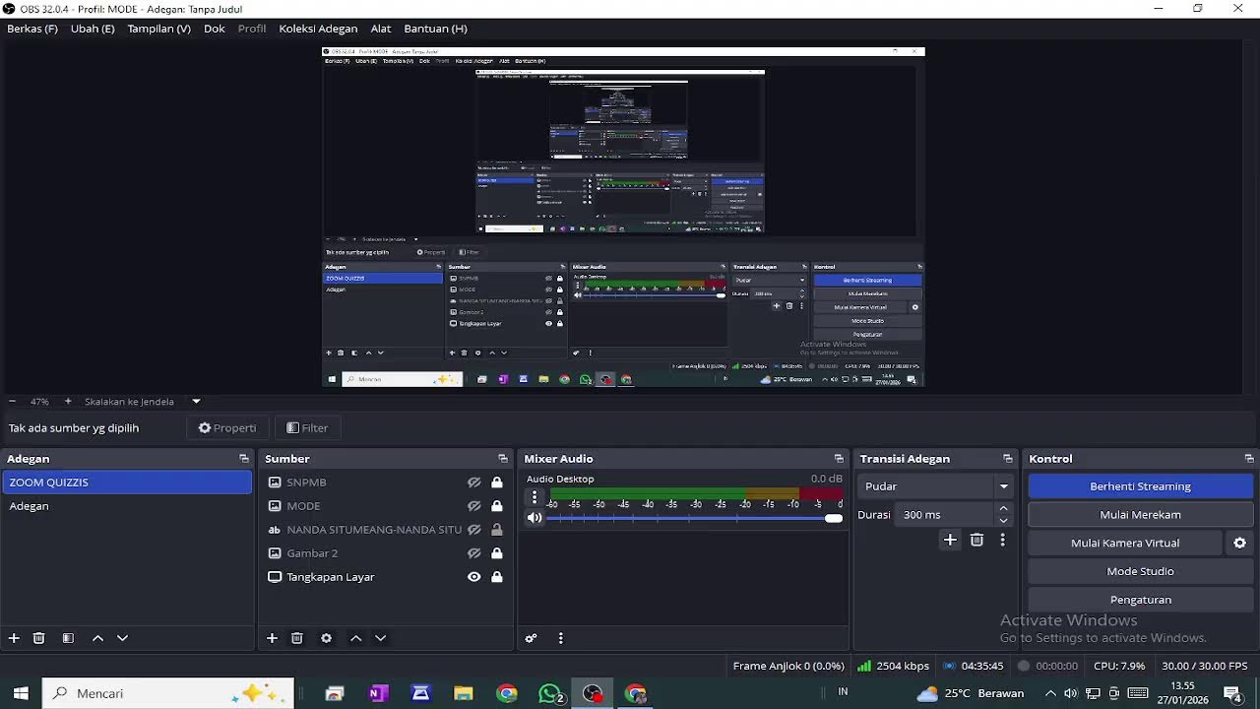Open the Ubah (E) menu

coord(93,29)
